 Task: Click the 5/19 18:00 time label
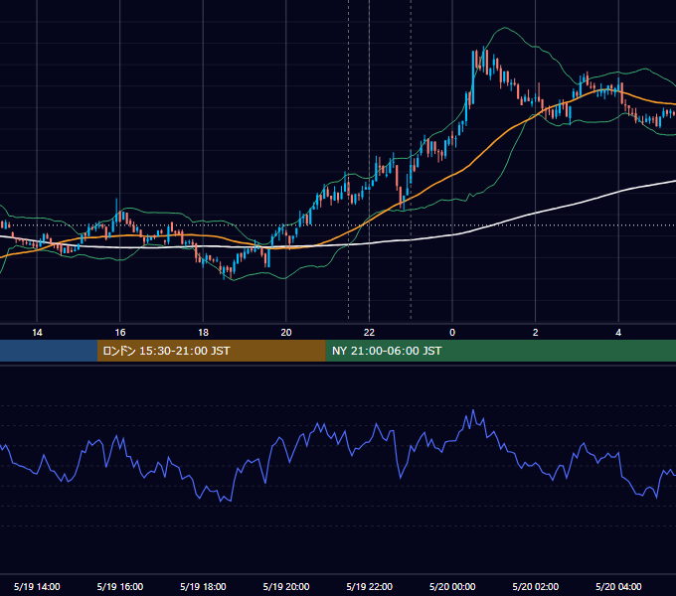point(203,586)
